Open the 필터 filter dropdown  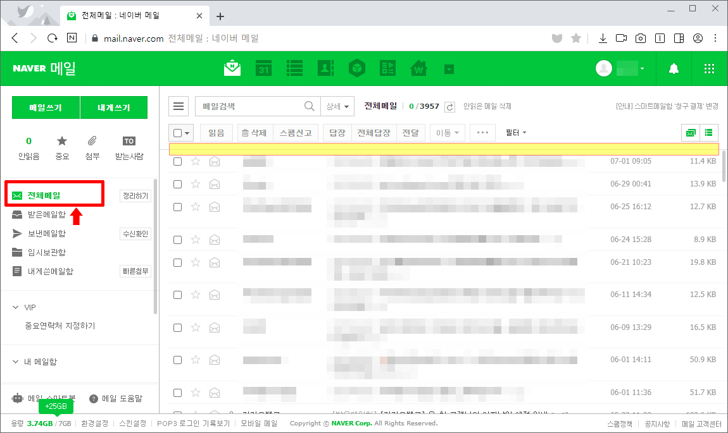click(516, 133)
